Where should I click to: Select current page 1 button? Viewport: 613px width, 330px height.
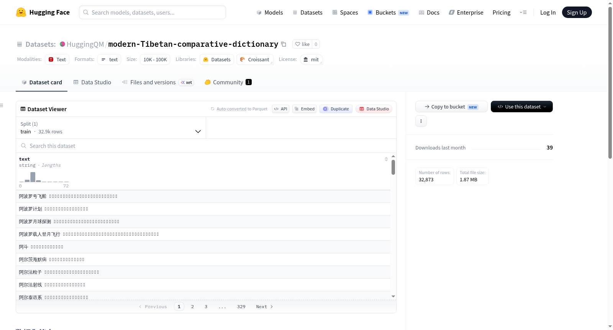coord(179,307)
